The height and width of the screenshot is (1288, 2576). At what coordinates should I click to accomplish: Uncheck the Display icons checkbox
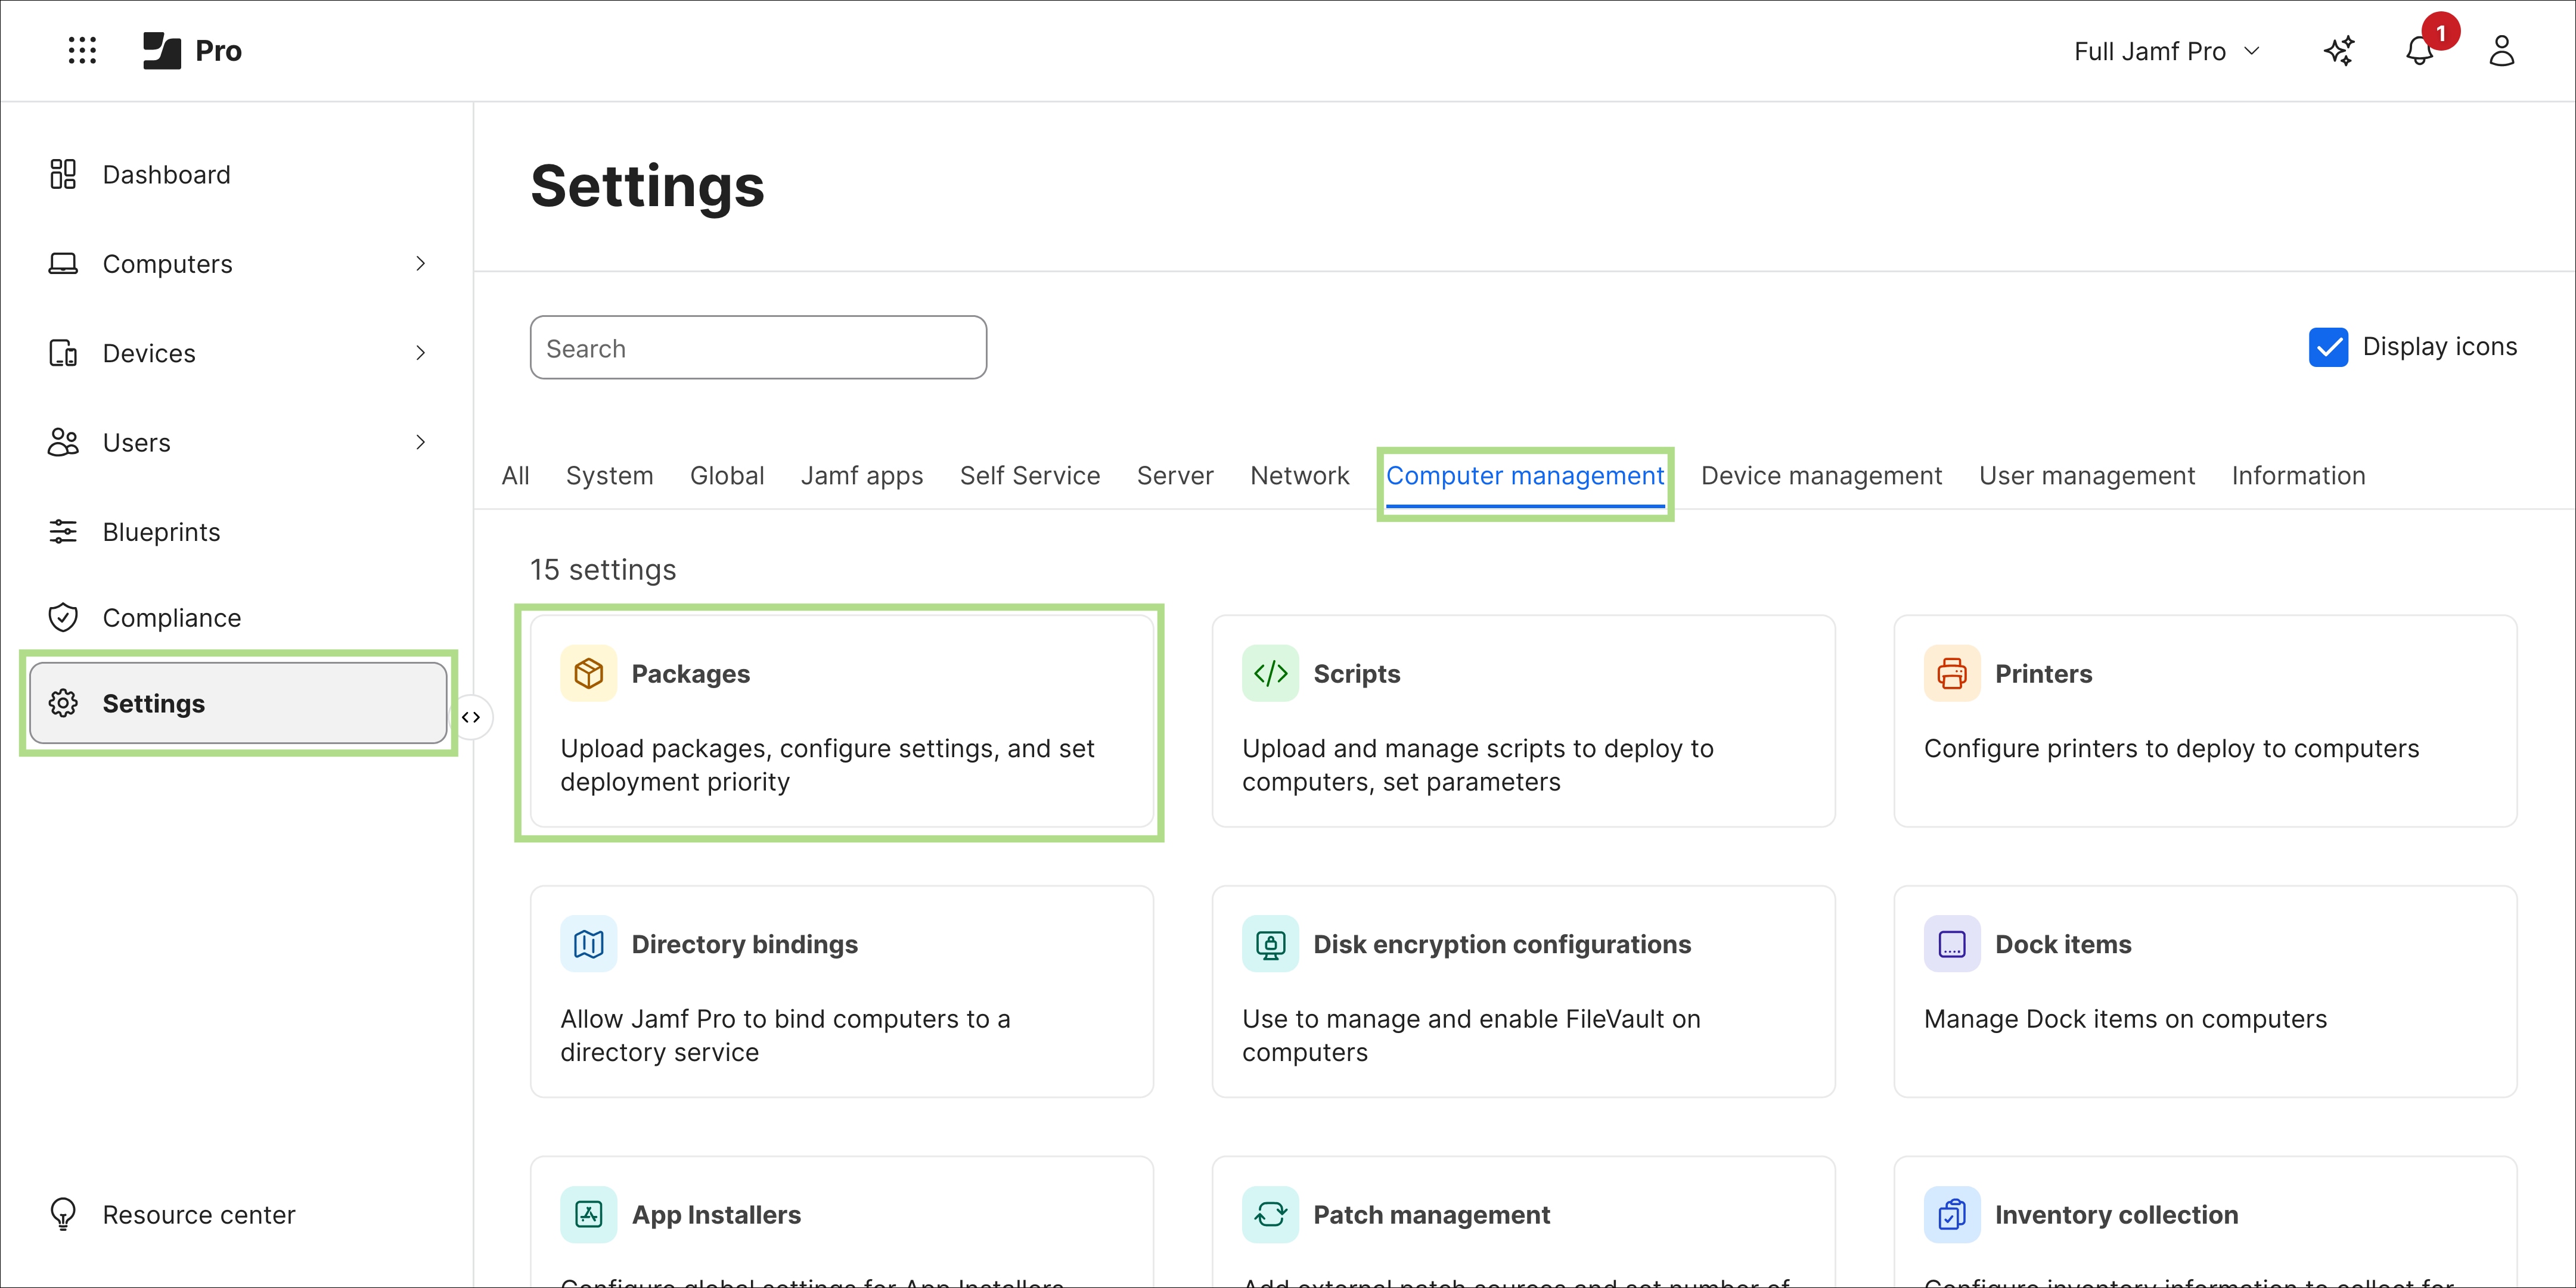[x=2328, y=347]
